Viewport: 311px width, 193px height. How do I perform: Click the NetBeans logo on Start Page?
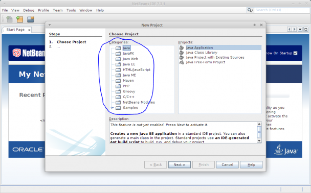[29, 53]
